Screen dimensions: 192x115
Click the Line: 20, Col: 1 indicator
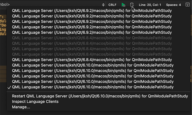pos(150,5)
